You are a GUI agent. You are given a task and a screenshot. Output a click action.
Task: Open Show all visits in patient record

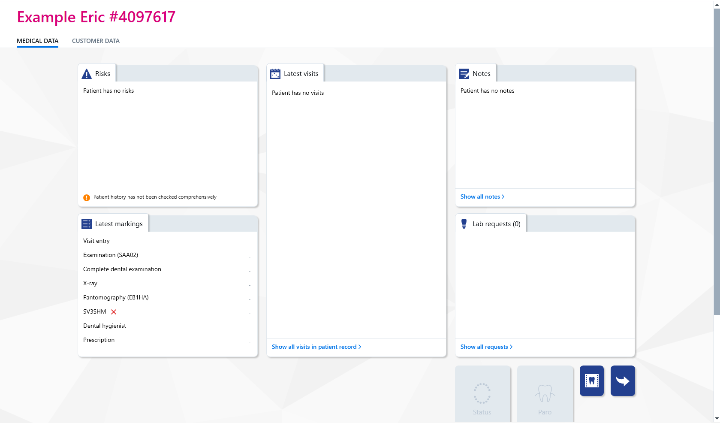[x=316, y=347]
